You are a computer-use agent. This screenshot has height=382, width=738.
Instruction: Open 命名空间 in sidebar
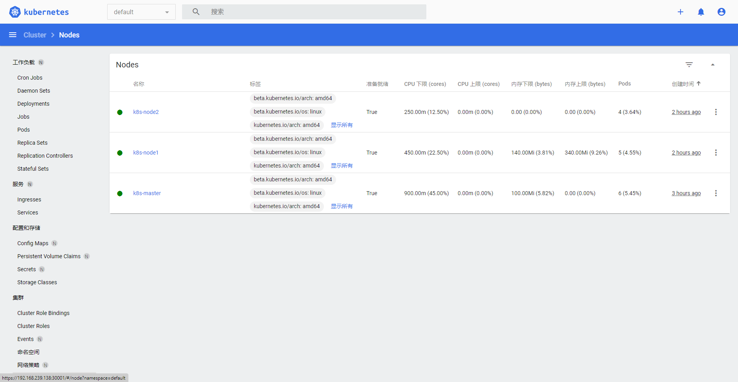point(28,352)
